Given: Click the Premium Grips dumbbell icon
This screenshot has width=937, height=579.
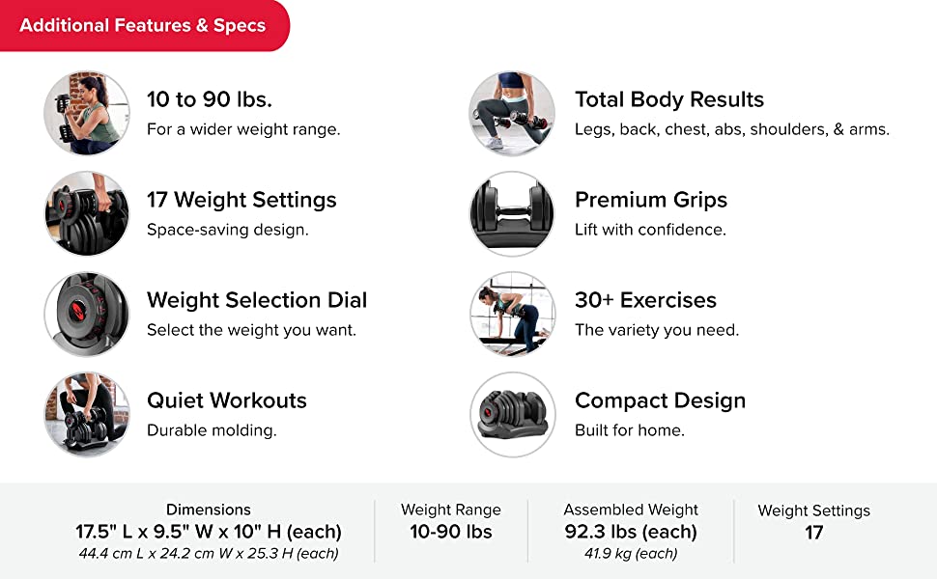Looking at the screenshot, I should 512,213.
